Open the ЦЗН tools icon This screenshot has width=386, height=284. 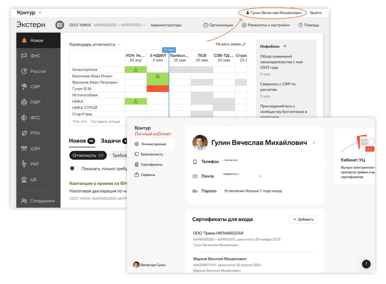point(24,148)
